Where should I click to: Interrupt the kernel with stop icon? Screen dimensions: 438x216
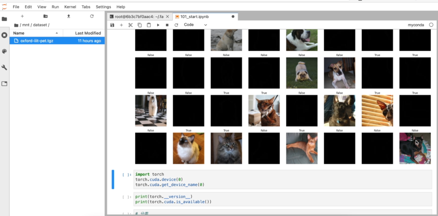pos(167,25)
